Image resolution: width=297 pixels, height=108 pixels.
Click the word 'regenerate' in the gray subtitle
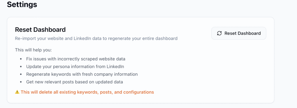pos(118,39)
